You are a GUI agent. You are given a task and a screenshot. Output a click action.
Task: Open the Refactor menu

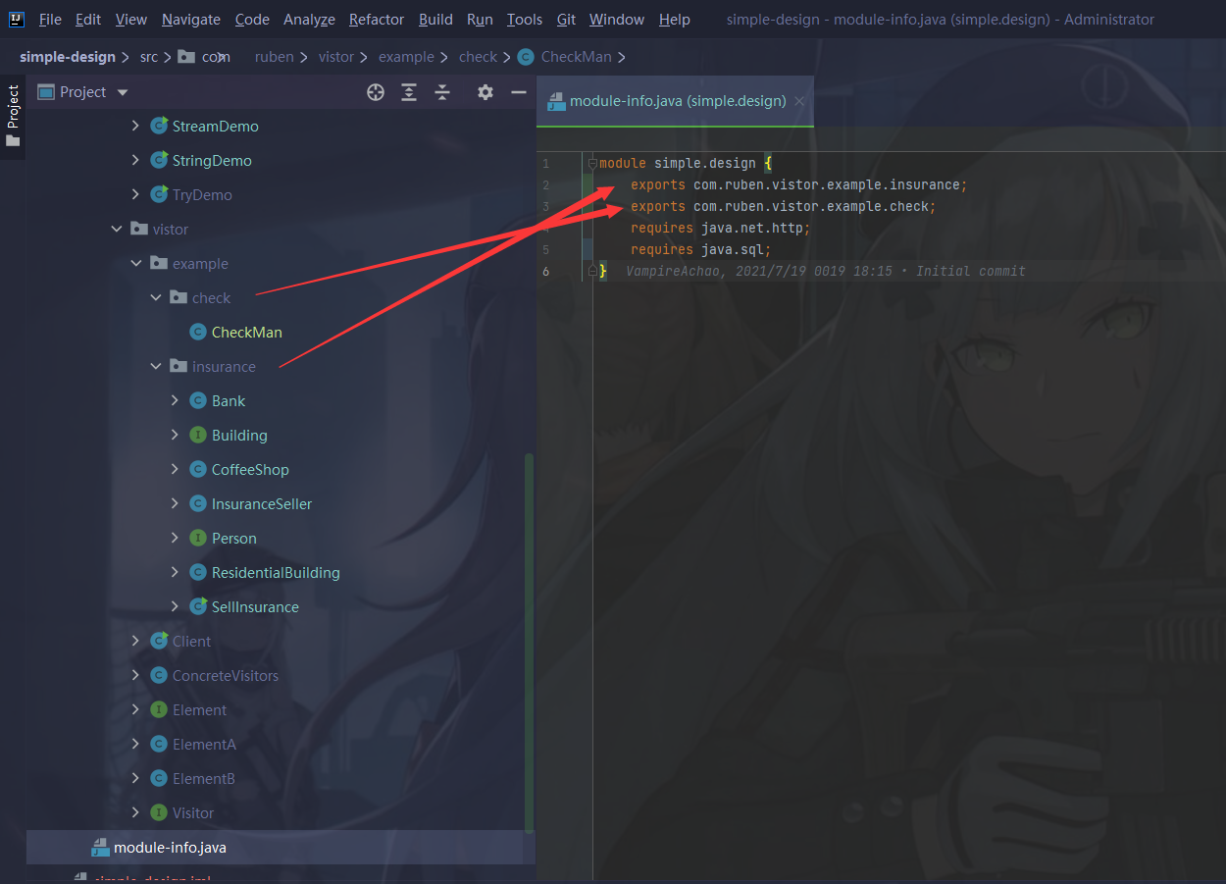coord(376,20)
